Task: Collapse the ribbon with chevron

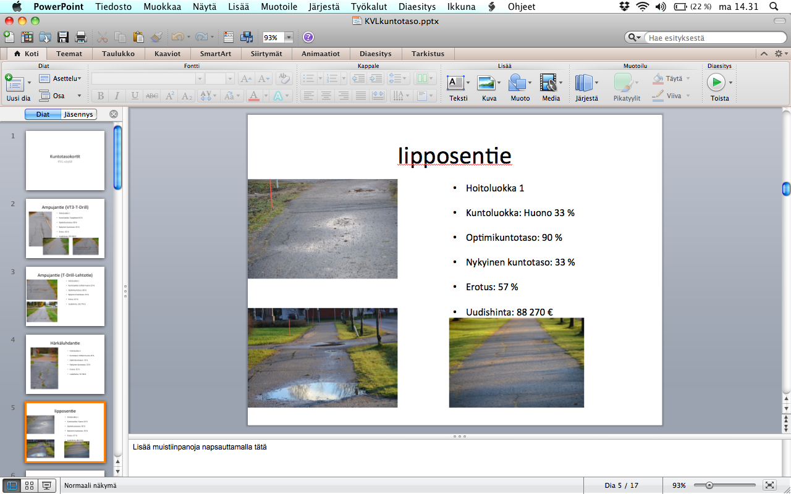Action: click(764, 54)
